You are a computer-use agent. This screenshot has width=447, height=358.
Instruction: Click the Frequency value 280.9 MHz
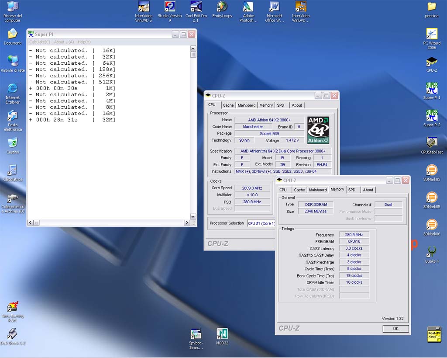[x=354, y=235]
